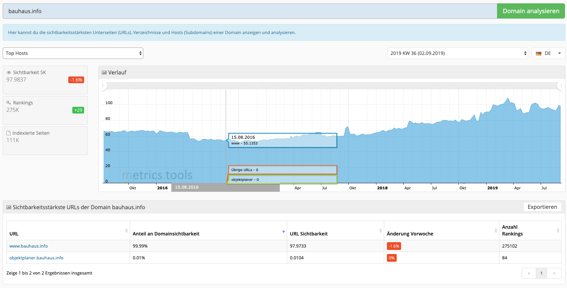This screenshot has width=567, height=288.
Task: Open the DE country selector
Action: [548, 53]
